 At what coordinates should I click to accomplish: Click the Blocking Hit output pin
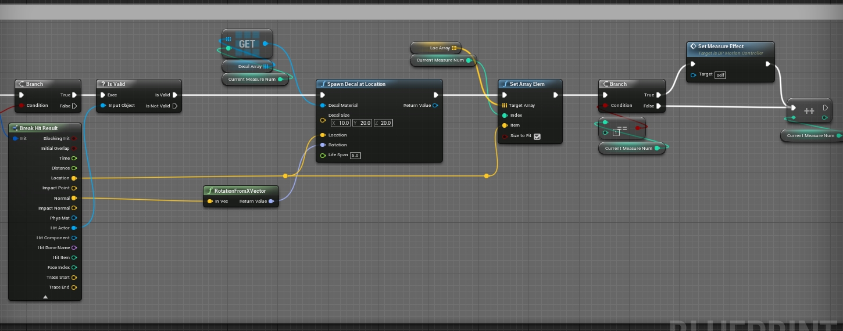pos(74,138)
